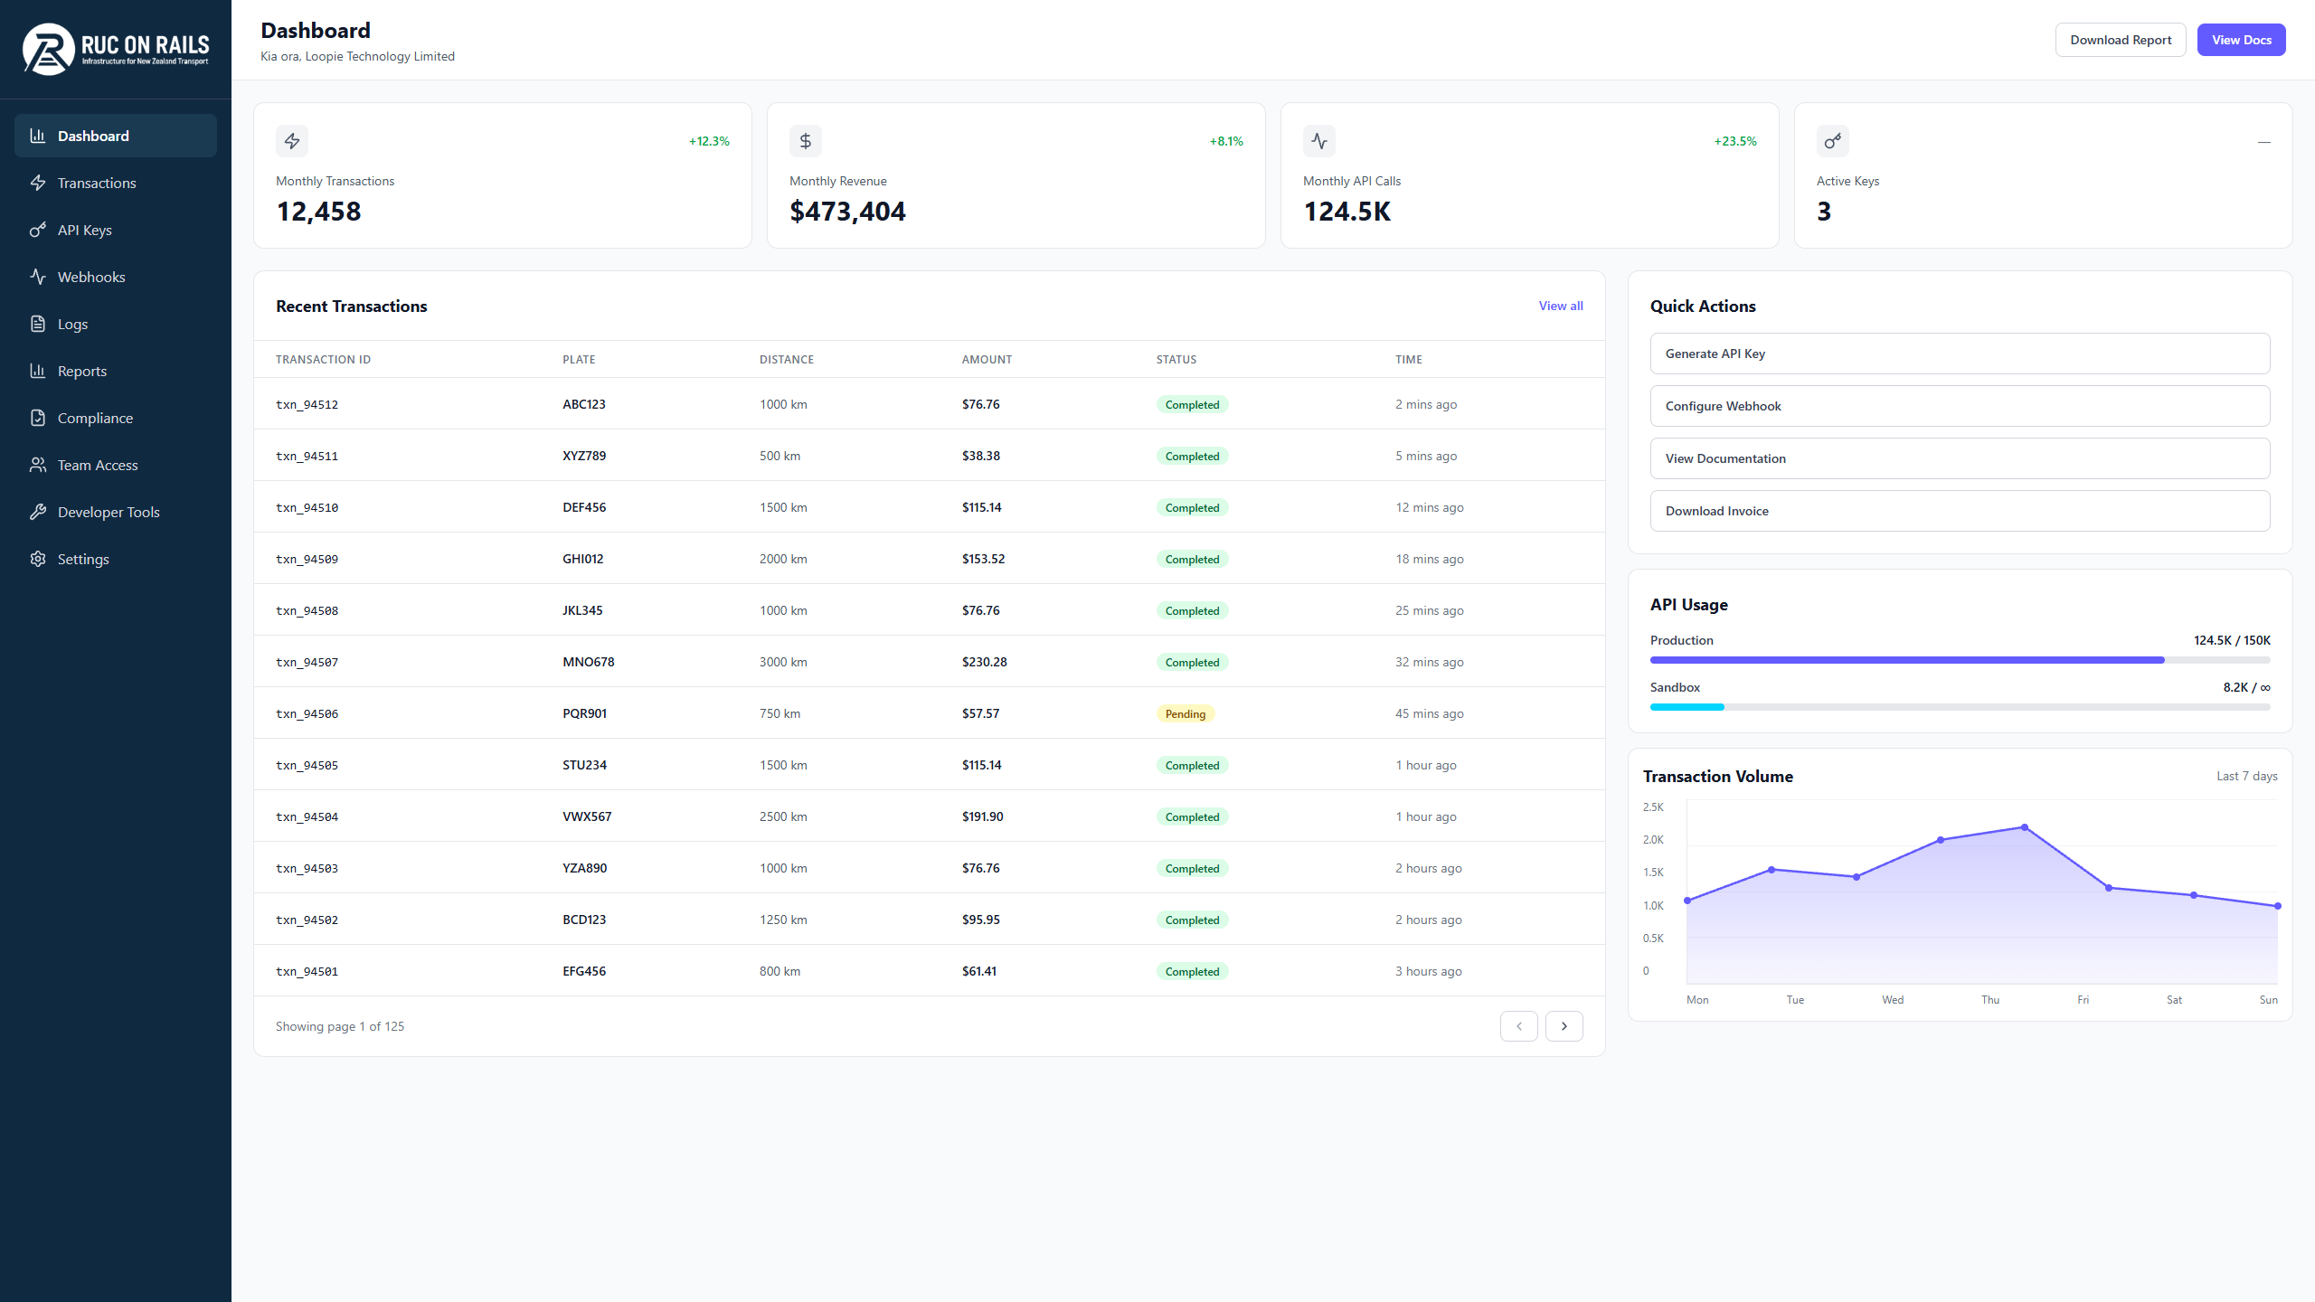The width and height of the screenshot is (2315, 1302).
Task: Select the Transactions lightning icon in sidebar
Action: tap(38, 183)
